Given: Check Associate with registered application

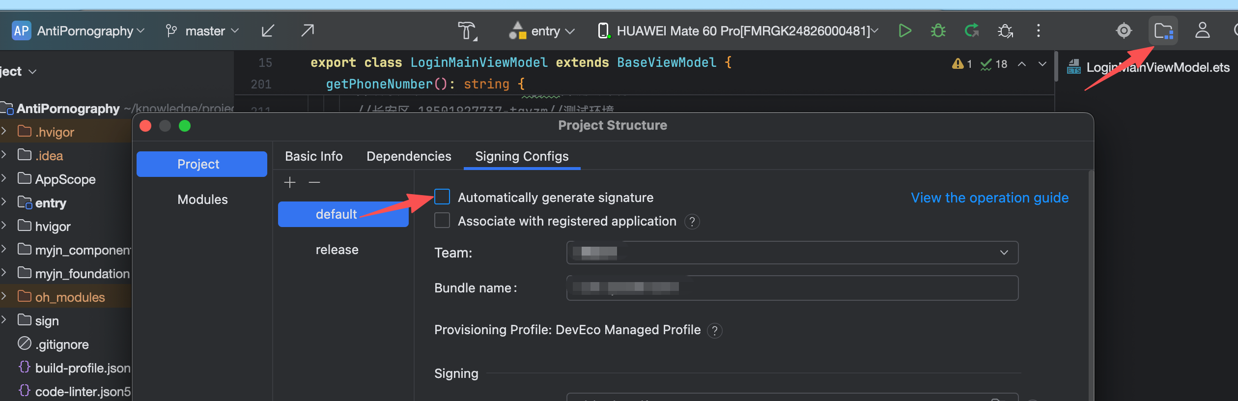Looking at the screenshot, I should coord(442,221).
